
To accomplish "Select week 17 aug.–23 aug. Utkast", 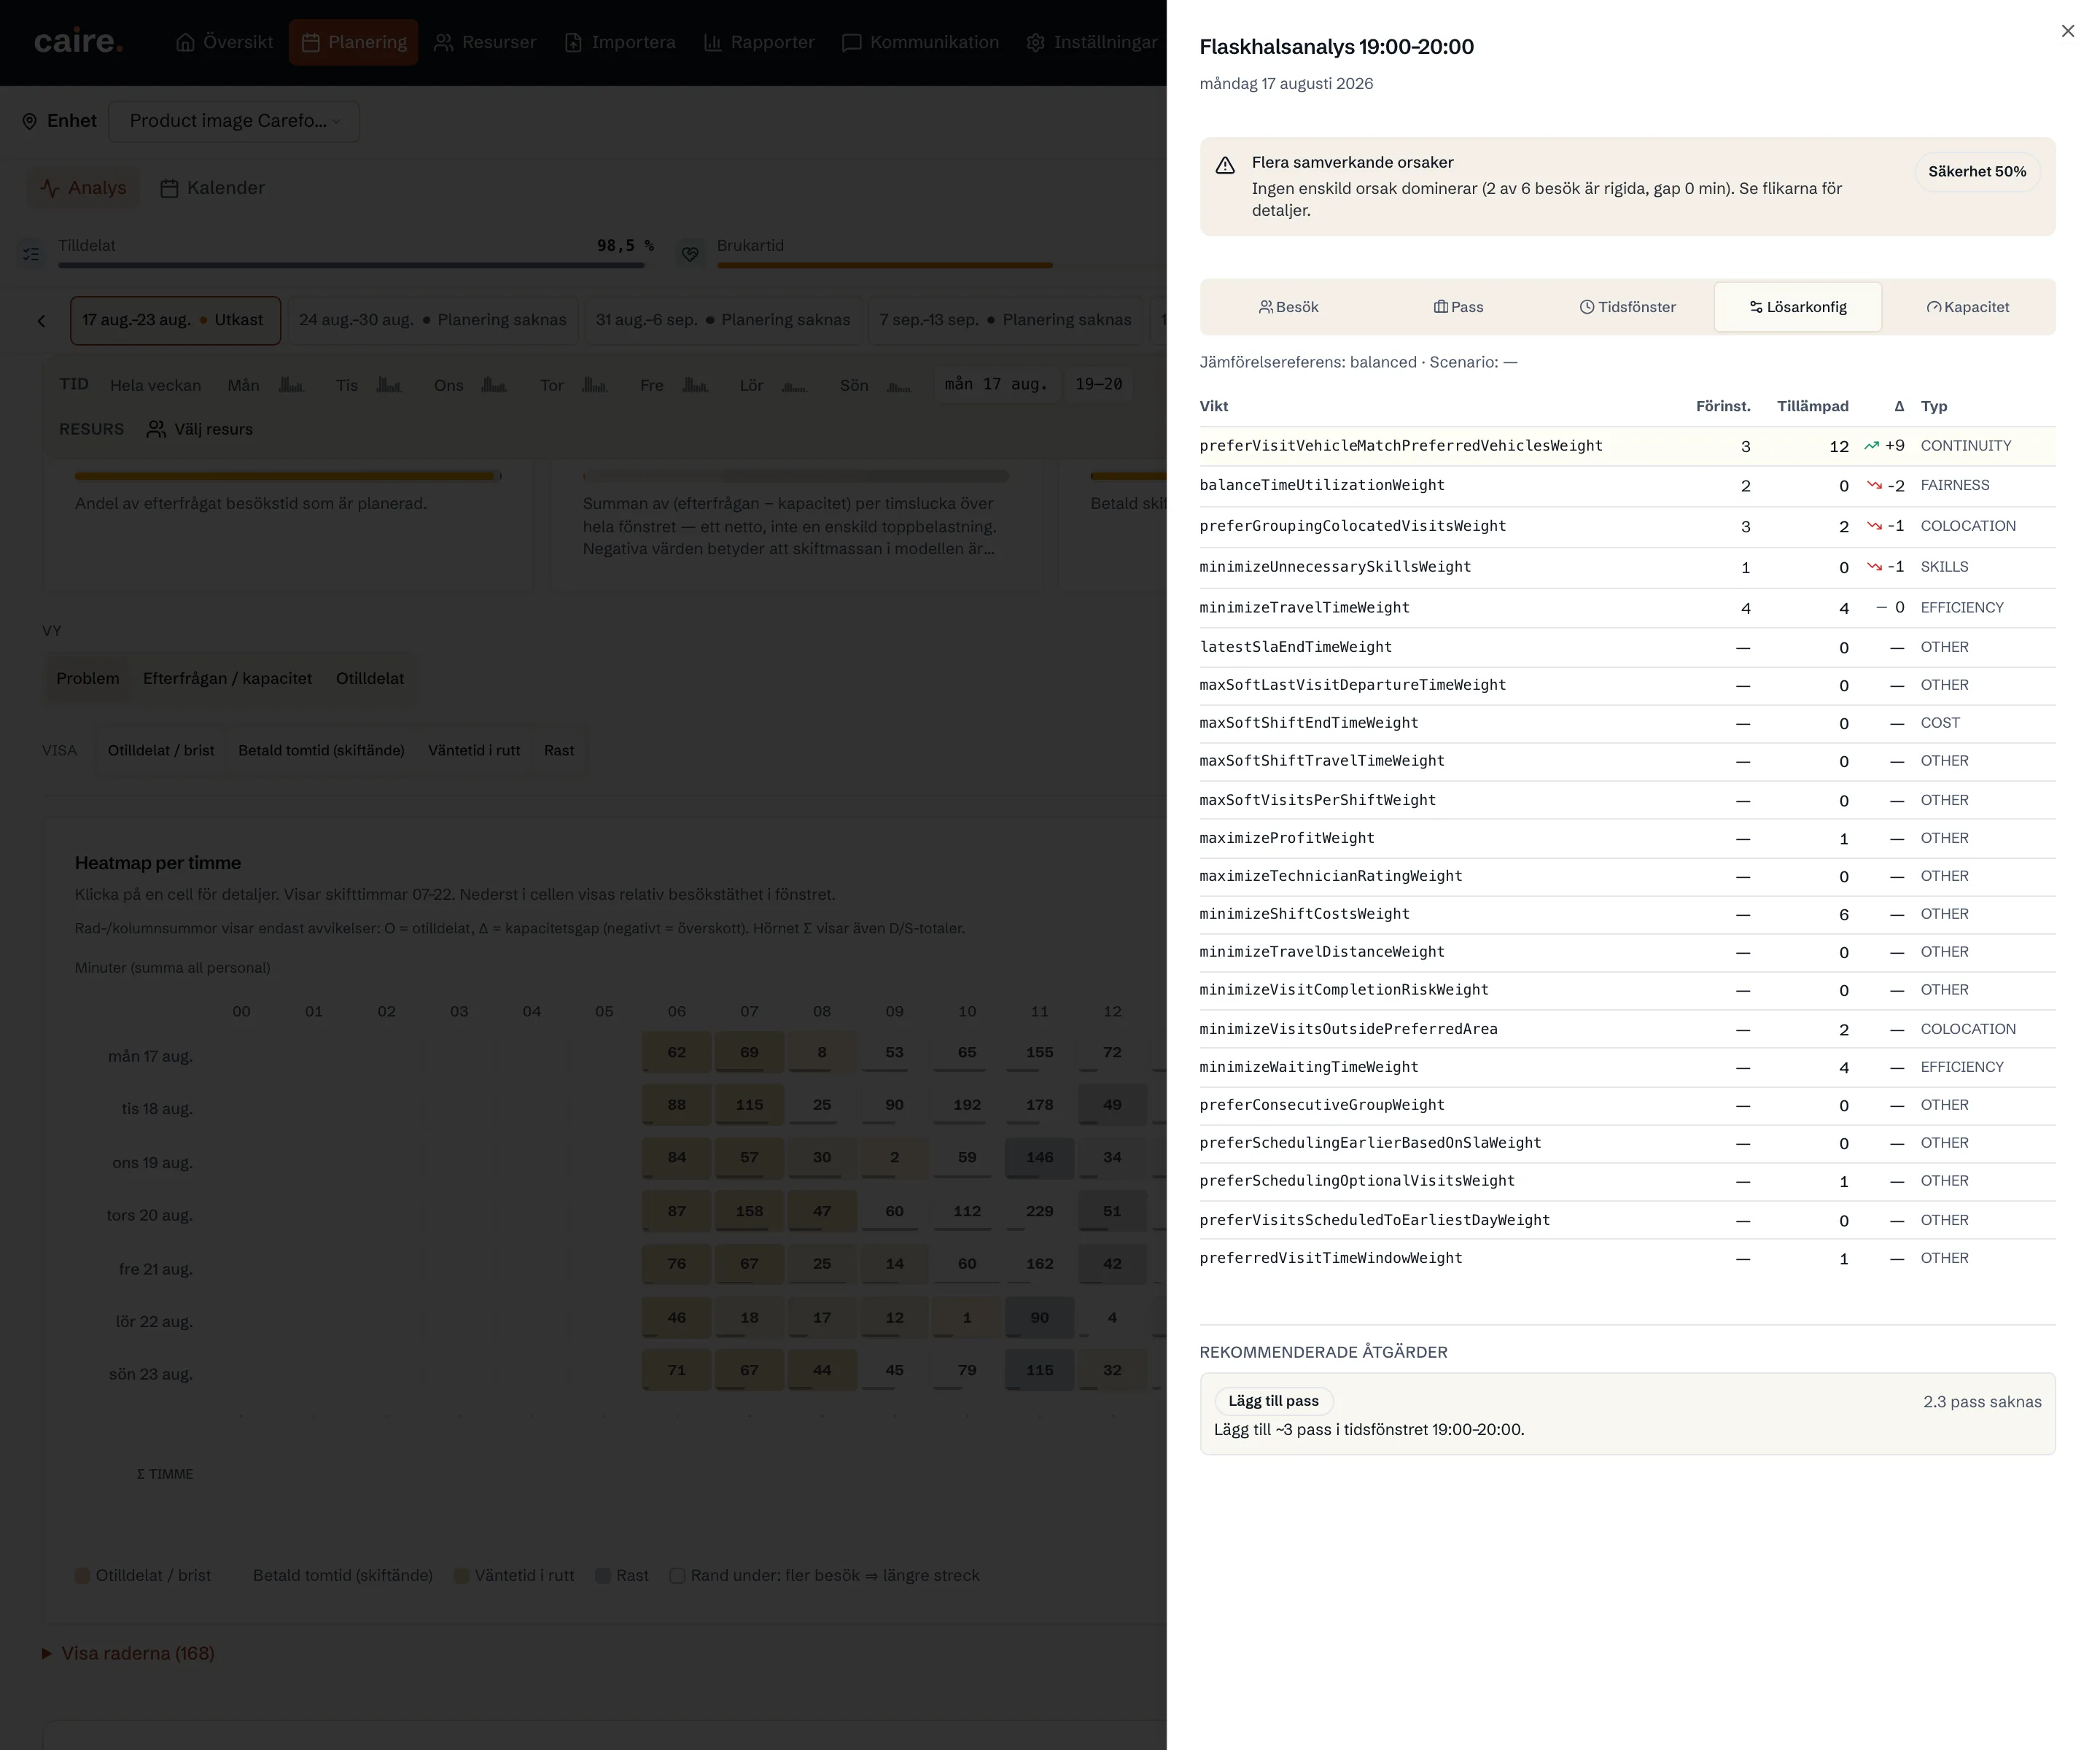I will click(175, 320).
